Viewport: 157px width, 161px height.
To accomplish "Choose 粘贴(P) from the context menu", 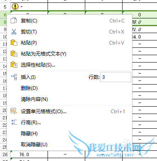I will pyautogui.click(x=70, y=43).
